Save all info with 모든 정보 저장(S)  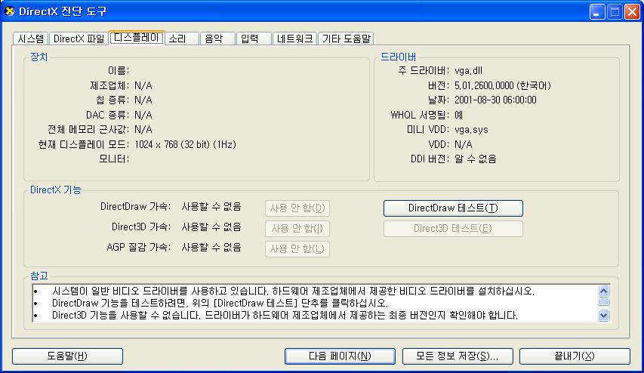[x=458, y=356]
